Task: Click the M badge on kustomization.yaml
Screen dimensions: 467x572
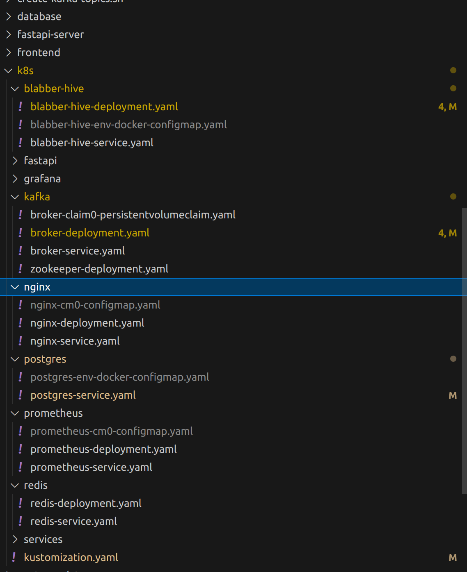Action: click(453, 557)
